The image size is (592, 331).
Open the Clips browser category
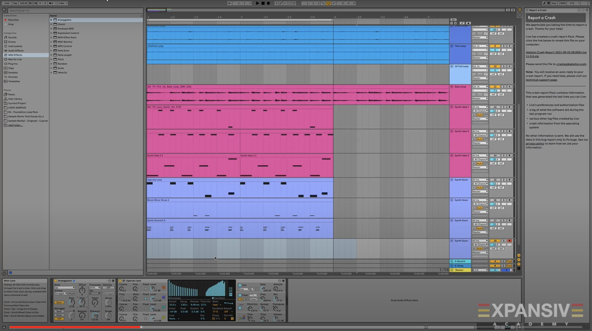tap(11, 68)
